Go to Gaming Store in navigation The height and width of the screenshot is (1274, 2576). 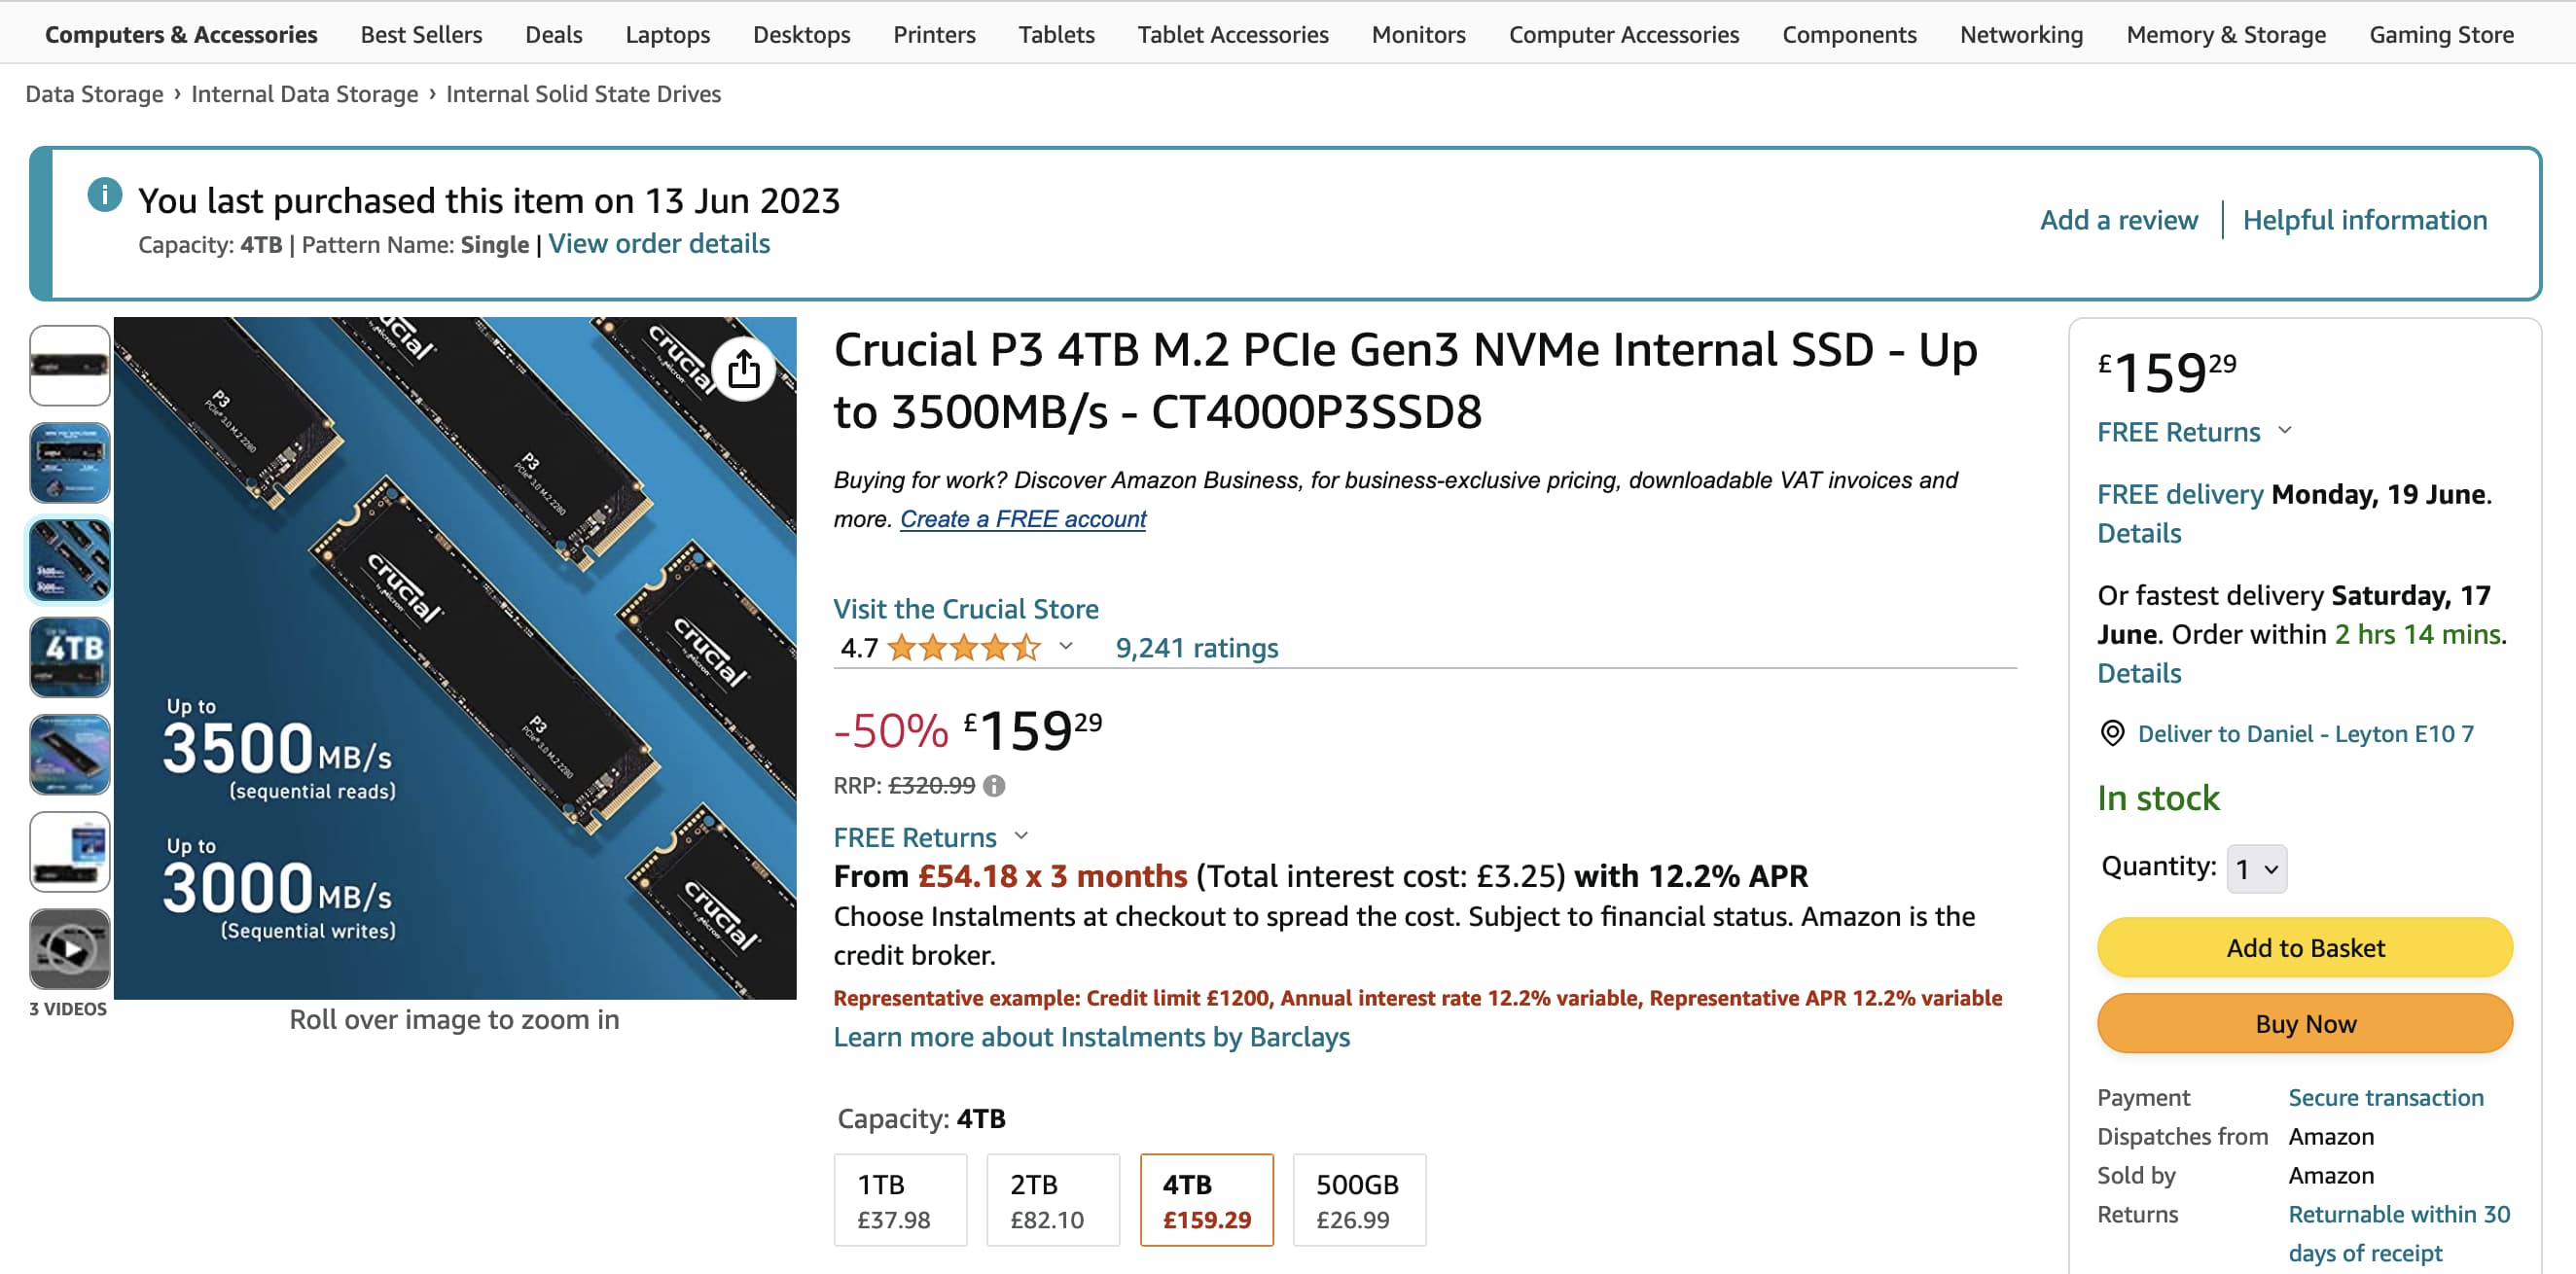point(2441,34)
